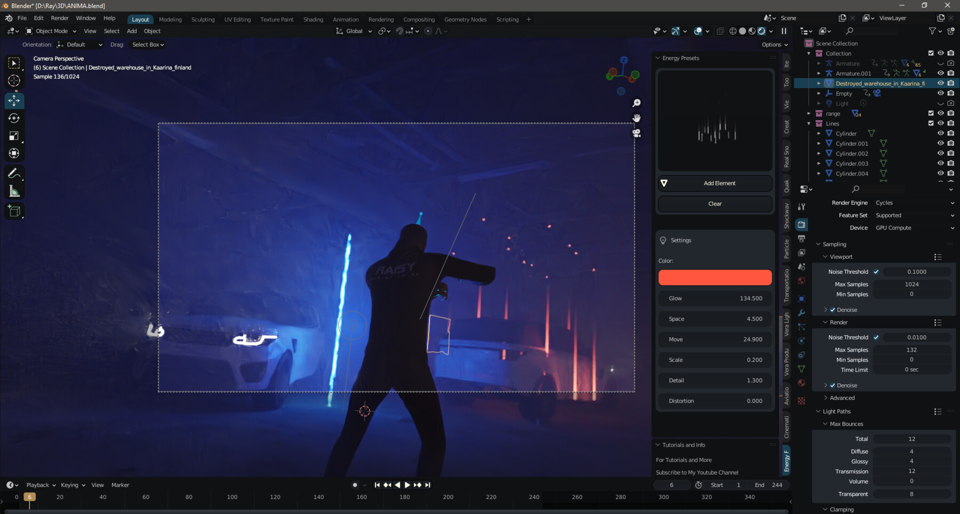Activate the Rotate tool
The height and width of the screenshot is (514, 960).
click(14, 118)
